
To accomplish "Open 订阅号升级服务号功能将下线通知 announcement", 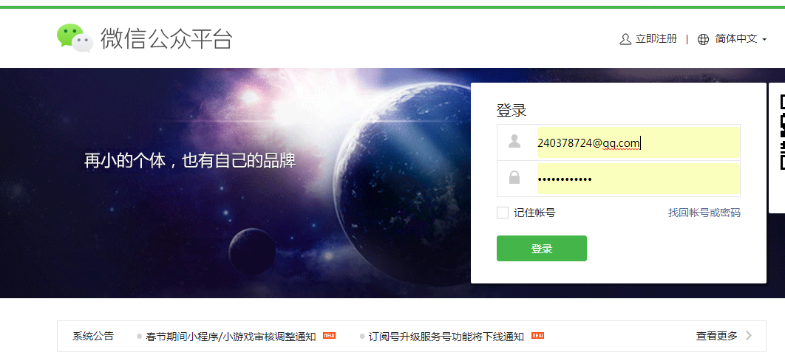I will click(x=446, y=337).
